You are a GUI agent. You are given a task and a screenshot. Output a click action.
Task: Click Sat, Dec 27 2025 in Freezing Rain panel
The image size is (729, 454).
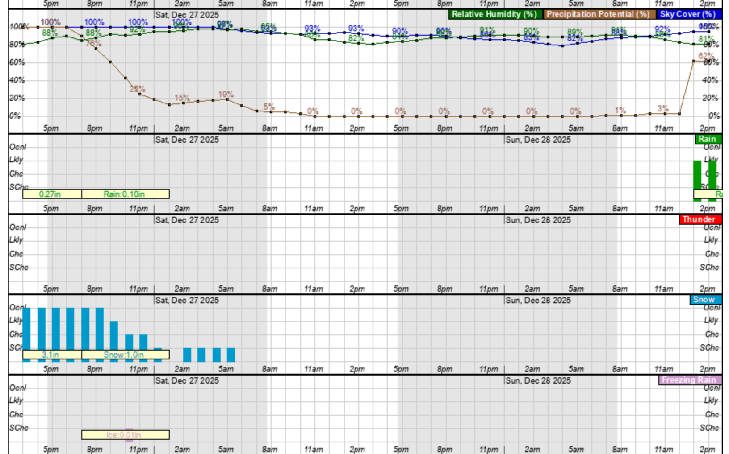click(187, 380)
